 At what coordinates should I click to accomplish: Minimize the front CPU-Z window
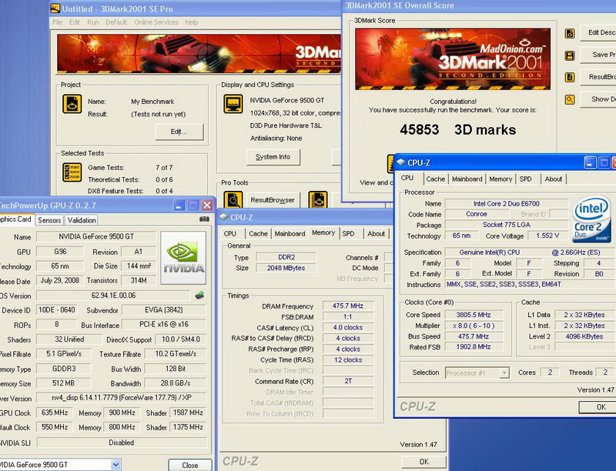(x=590, y=162)
